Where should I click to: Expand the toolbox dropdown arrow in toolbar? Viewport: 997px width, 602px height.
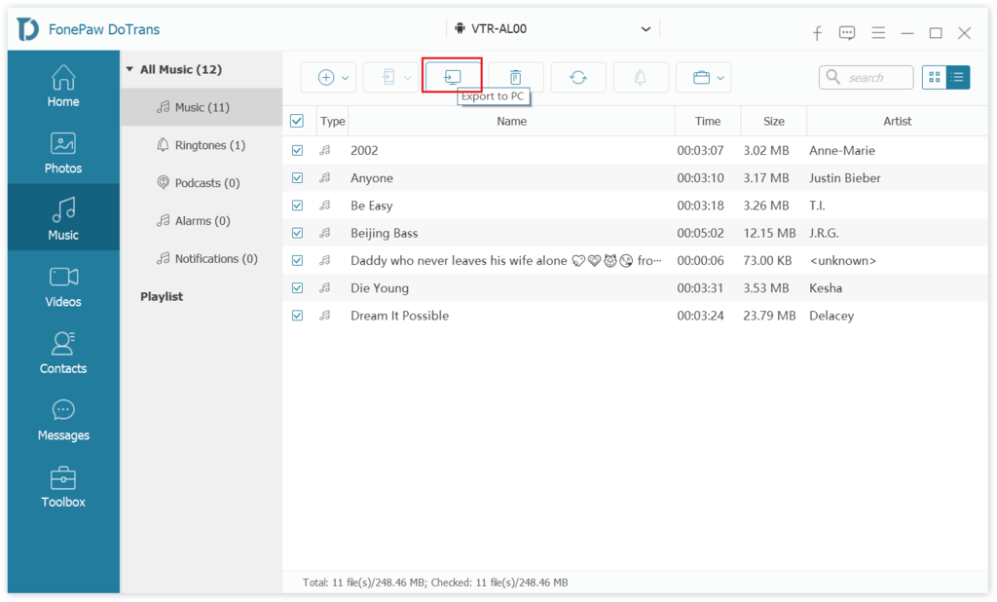pos(720,78)
